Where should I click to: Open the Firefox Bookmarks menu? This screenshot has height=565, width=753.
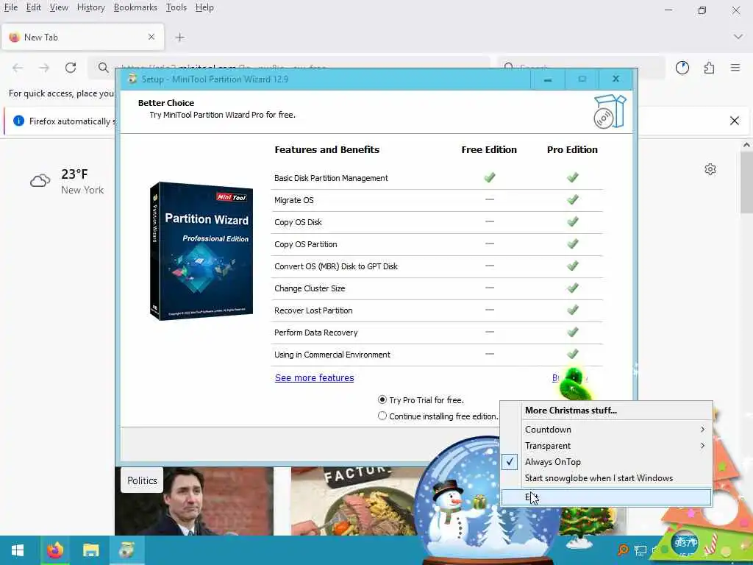pos(135,7)
